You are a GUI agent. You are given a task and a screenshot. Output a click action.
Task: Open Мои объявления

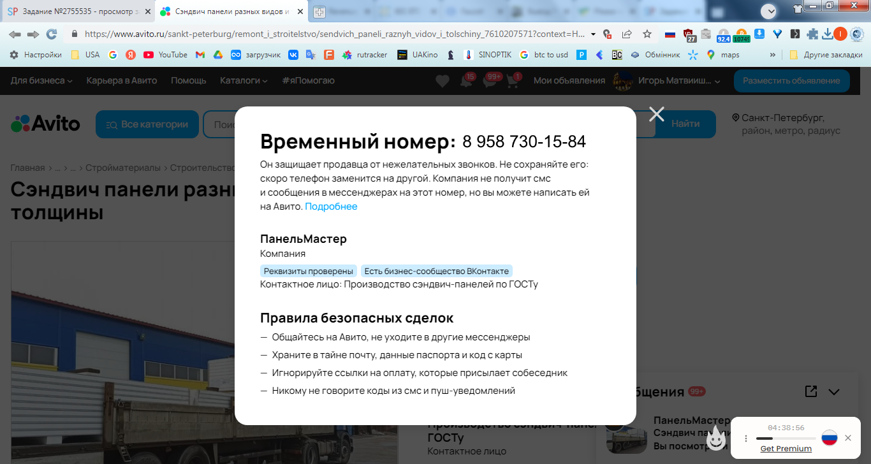pyautogui.click(x=569, y=80)
